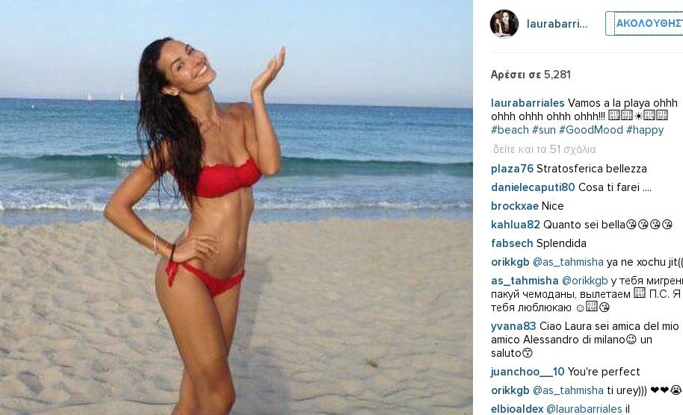The height and width of the screenshot is (415, 683).
Task: Open the #sun hashtag
Action: tap(544, 130)
